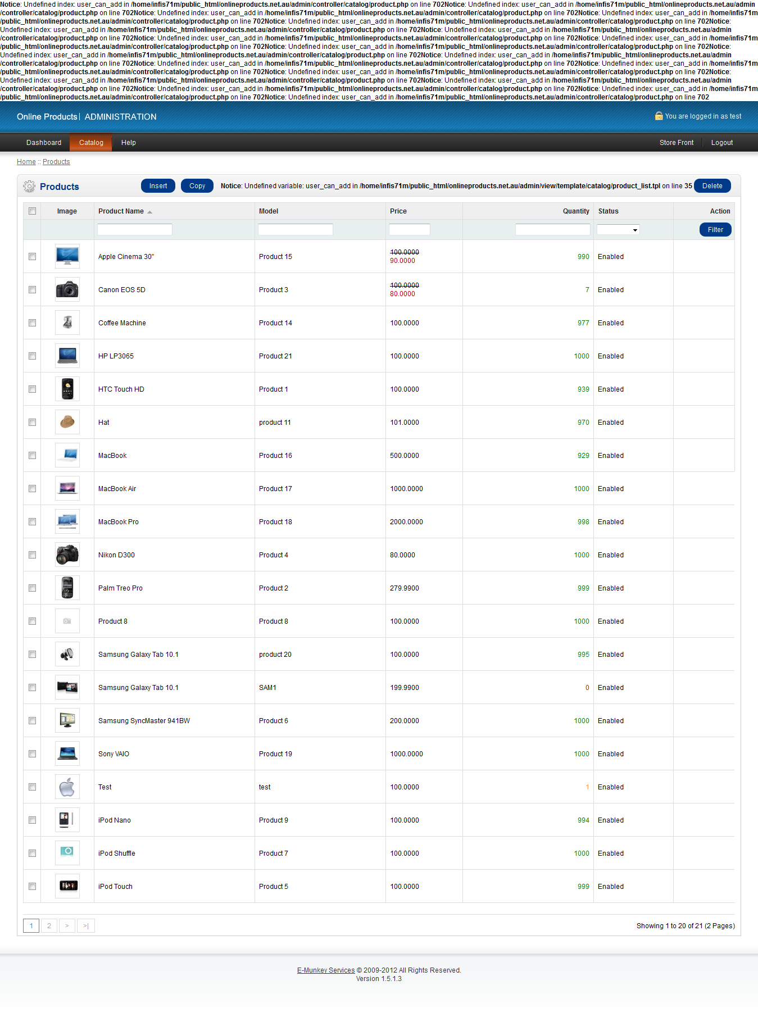
Task: Click the Samsung SyncMaster 941BW product name
Action: tap(144, 721)
